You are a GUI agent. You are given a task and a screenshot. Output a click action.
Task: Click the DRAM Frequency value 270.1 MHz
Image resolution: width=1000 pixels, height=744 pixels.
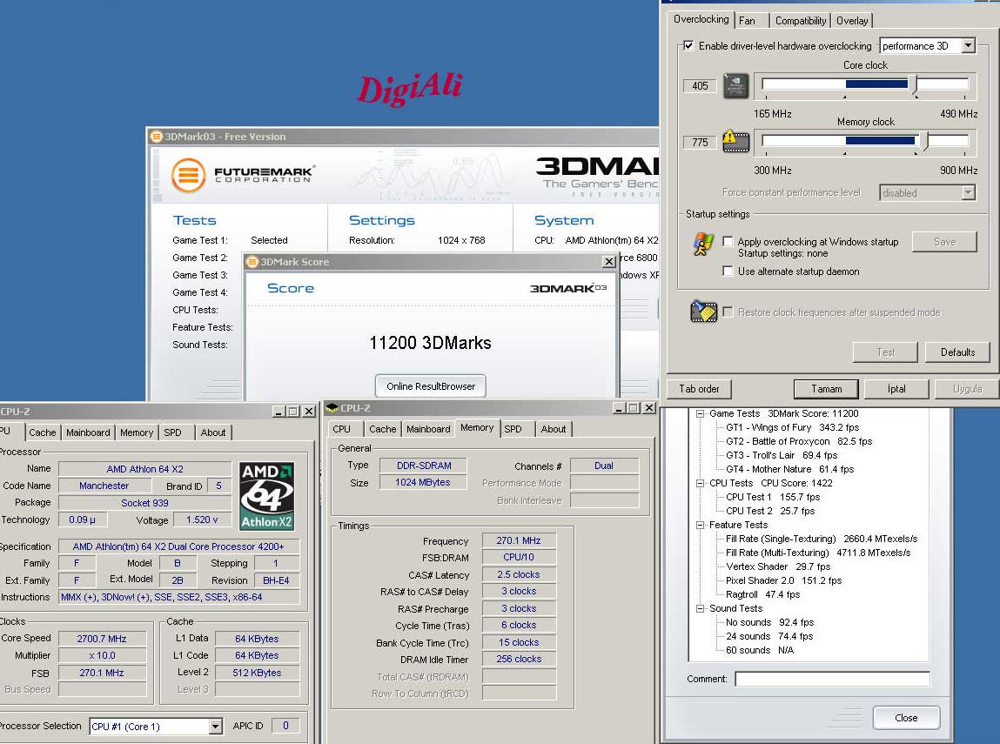pyautogui.click(x=519, y=540)
